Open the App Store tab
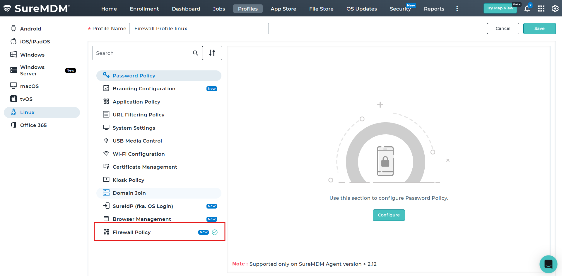562x276 pixels. coord(283,9)
